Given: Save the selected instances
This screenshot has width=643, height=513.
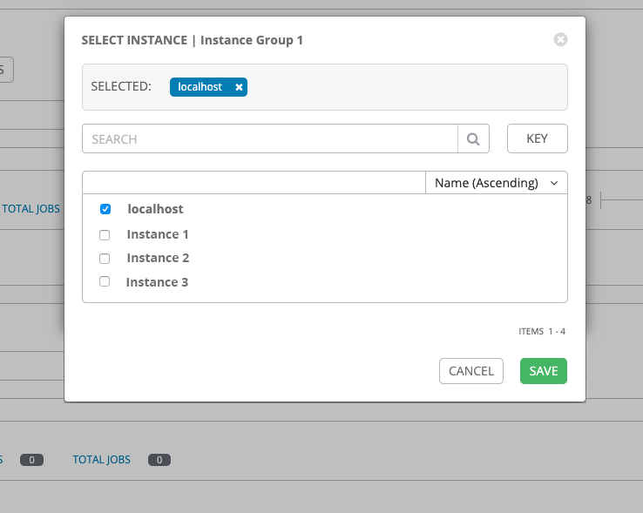Looking at the screenshot, I should click(x=544, y=371).
